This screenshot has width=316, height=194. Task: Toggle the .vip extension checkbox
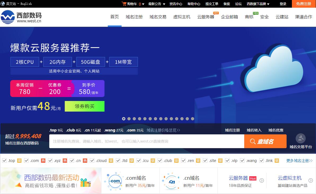227,160
